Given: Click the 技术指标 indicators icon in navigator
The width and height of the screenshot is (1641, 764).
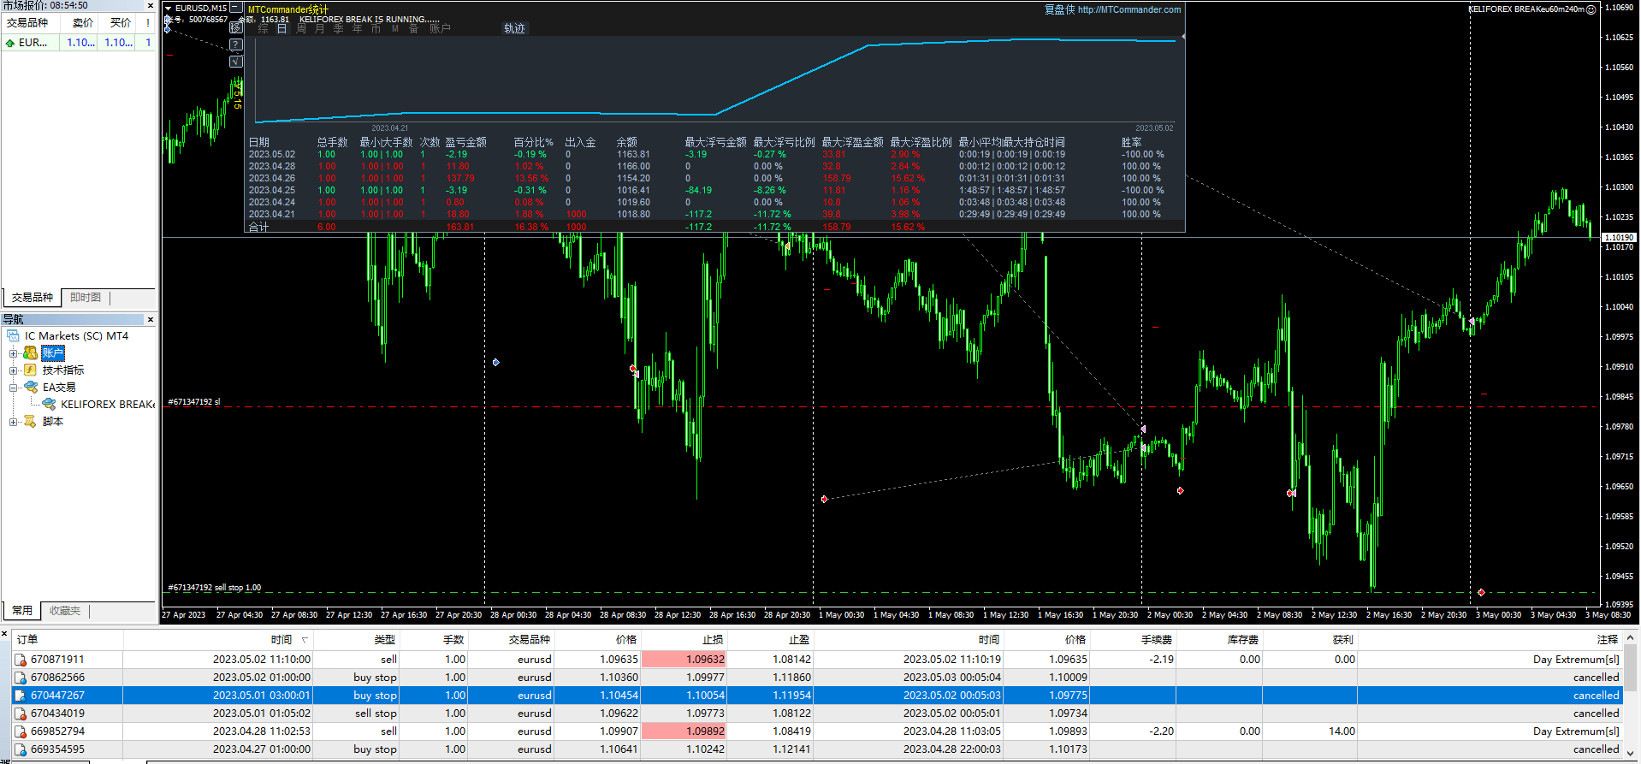Looking at the screenshot, I should [30, 370].
